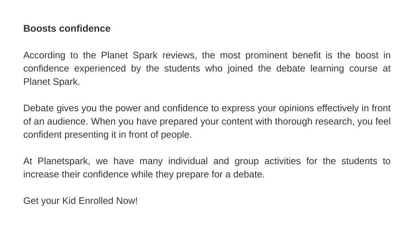Click the word 'effectively' in the second paragraph
The height and width of the screenshot is (233, 414).
coord(338,108)
